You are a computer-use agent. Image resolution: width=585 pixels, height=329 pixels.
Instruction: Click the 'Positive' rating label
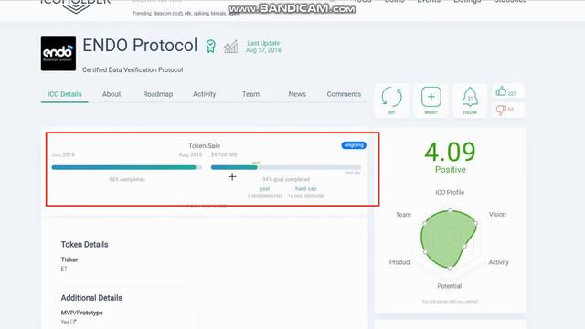coord(451,170)
